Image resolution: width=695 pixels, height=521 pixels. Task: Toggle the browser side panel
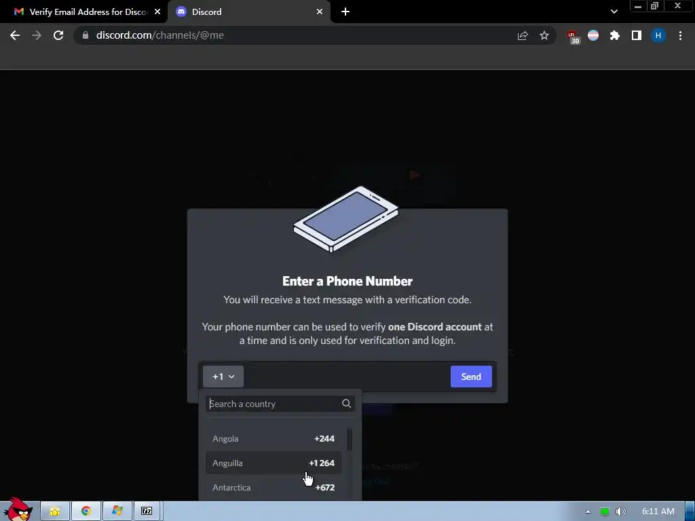click(x=637, y=35)
